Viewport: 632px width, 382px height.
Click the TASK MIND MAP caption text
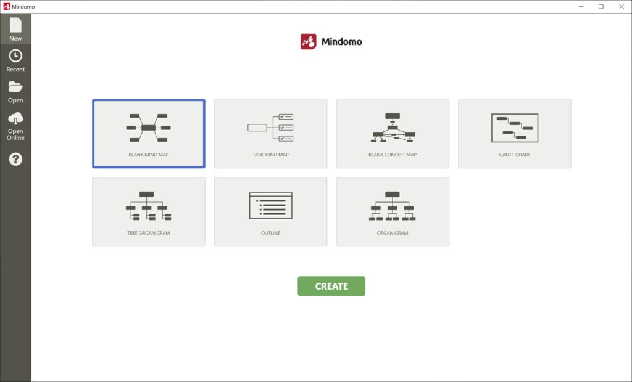click(270, 155)
